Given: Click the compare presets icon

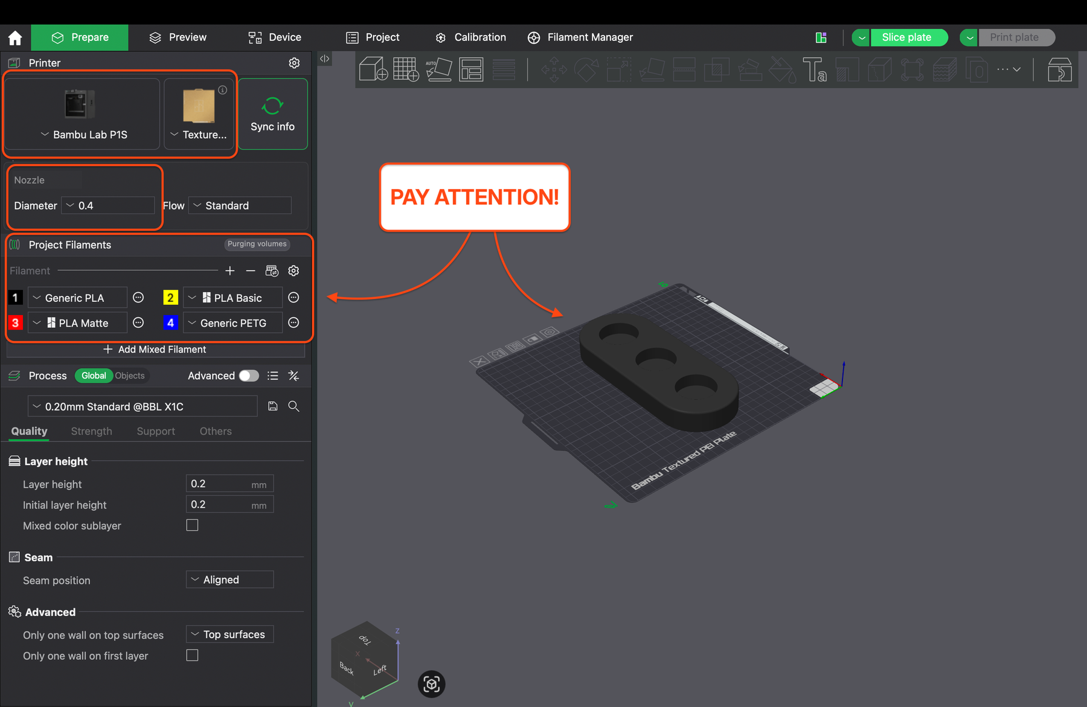Looking at the screenshot, I should point(293,376).
